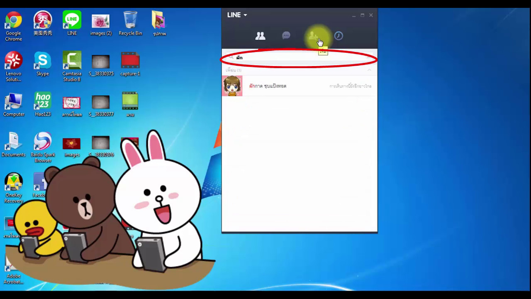This screenshot has height=299, width=531.
Task: Select the S__38330377 image file
Action: 101,105
